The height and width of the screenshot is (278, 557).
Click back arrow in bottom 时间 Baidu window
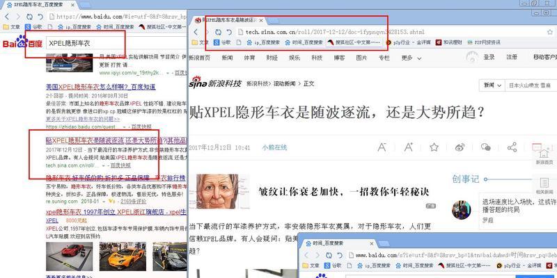(306, 255)
